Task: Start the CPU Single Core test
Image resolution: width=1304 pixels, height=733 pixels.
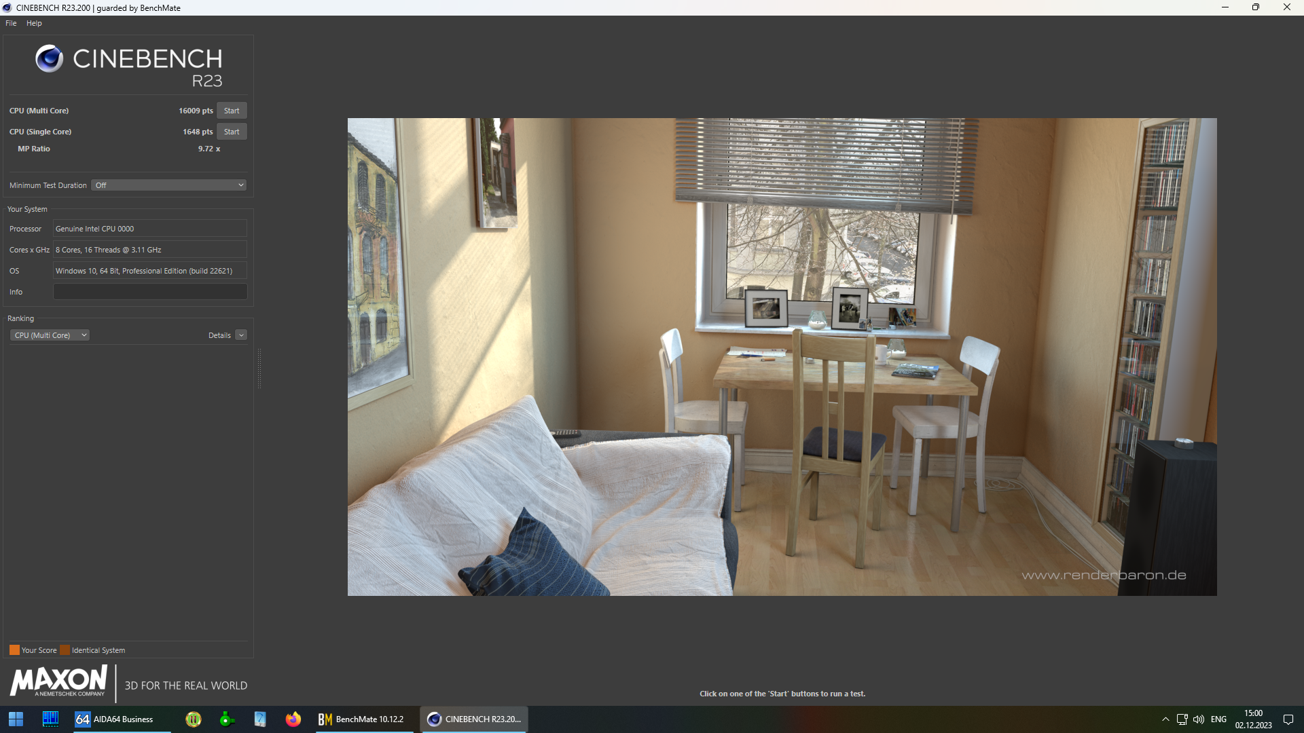Action: point(232,132)
